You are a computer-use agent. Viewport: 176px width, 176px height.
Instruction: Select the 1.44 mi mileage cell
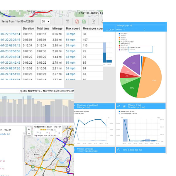pyautogui.click(x=57, y=57)
